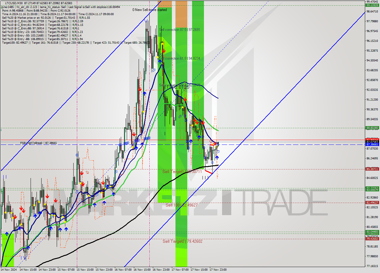Click the 'Sell Target1 | 85.30711' chart label
The height and width of the screenshot is (273, 380).
182,172
